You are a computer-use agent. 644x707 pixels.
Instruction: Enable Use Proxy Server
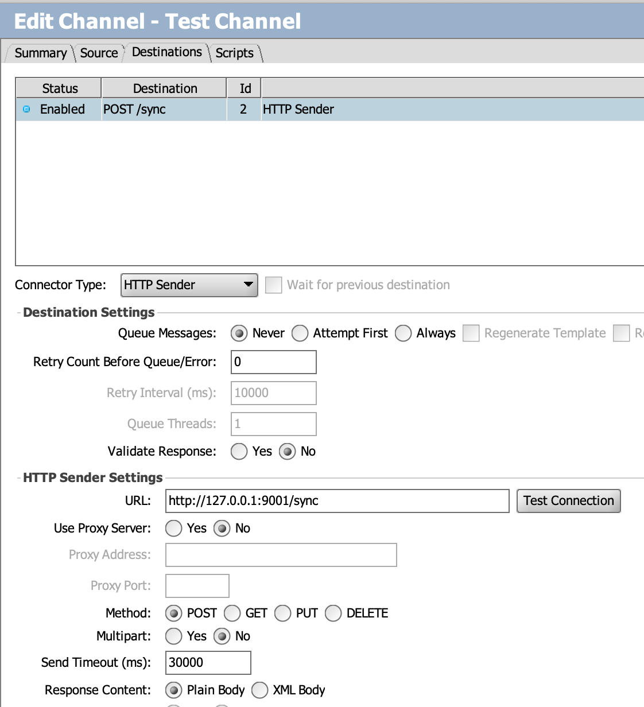[x=173, y=528]
